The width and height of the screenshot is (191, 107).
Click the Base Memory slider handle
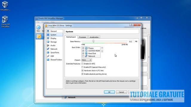coord(93,41)
